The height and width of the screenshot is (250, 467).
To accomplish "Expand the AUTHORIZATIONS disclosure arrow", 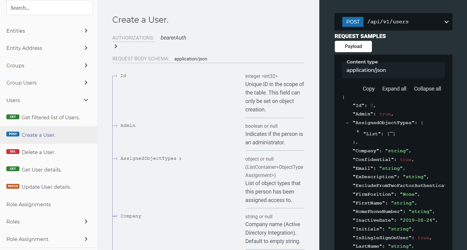I will 116,46.
